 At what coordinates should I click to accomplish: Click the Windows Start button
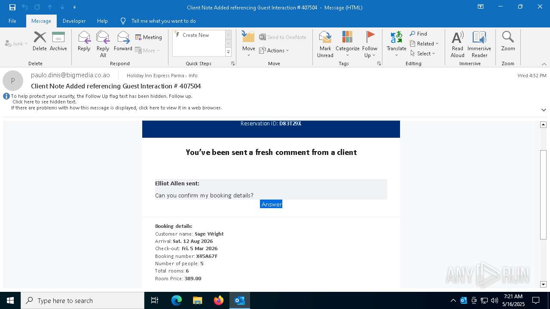point(10,300)
